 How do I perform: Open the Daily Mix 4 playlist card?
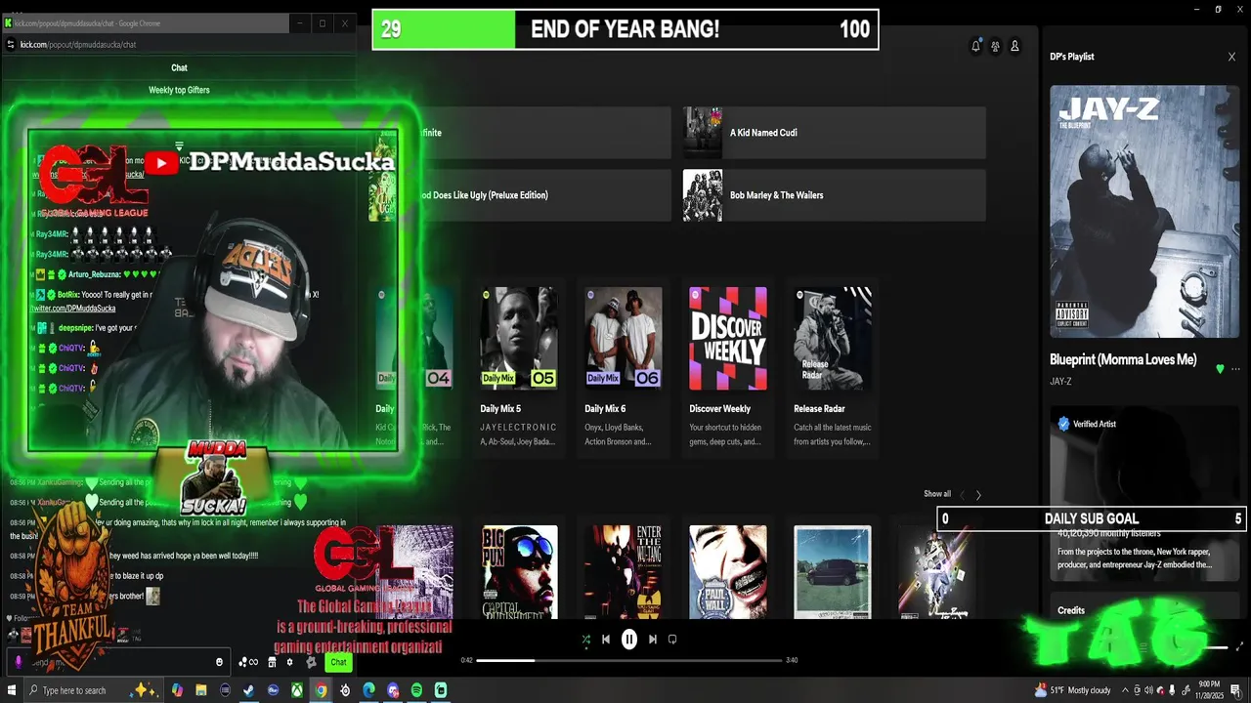(414, 367)
